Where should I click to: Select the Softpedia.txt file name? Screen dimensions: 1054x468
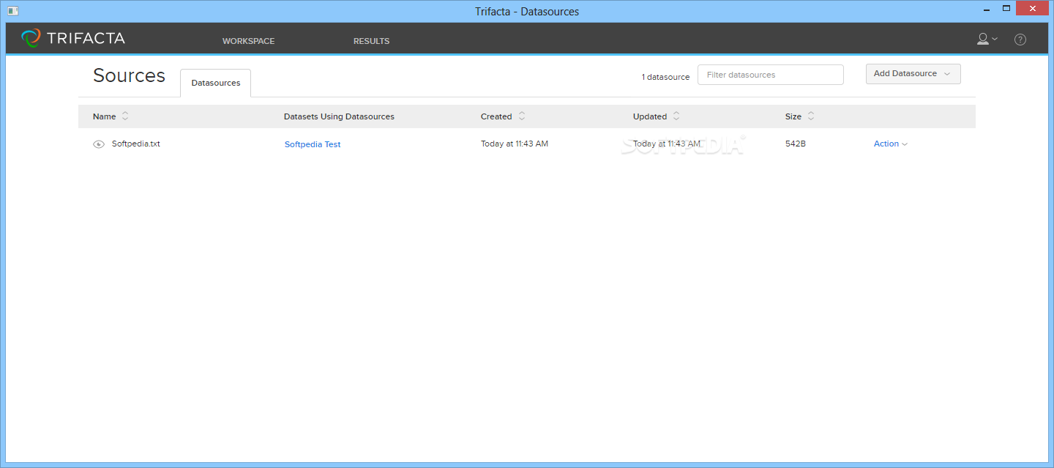click(136, 144)
